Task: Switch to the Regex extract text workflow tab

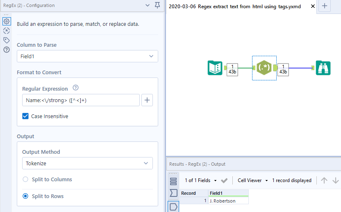Action: click(235, 7)
